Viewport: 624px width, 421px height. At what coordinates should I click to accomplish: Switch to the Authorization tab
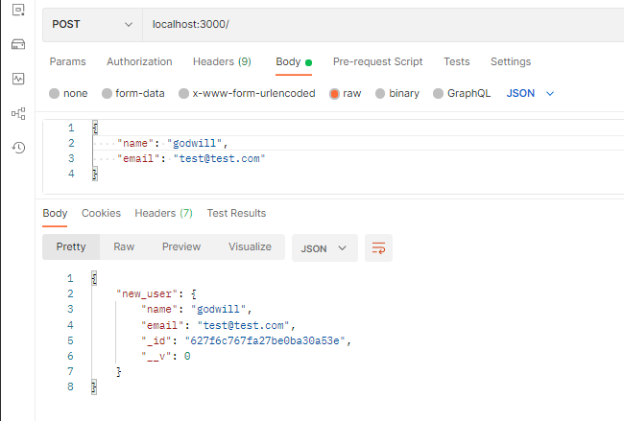139,61
